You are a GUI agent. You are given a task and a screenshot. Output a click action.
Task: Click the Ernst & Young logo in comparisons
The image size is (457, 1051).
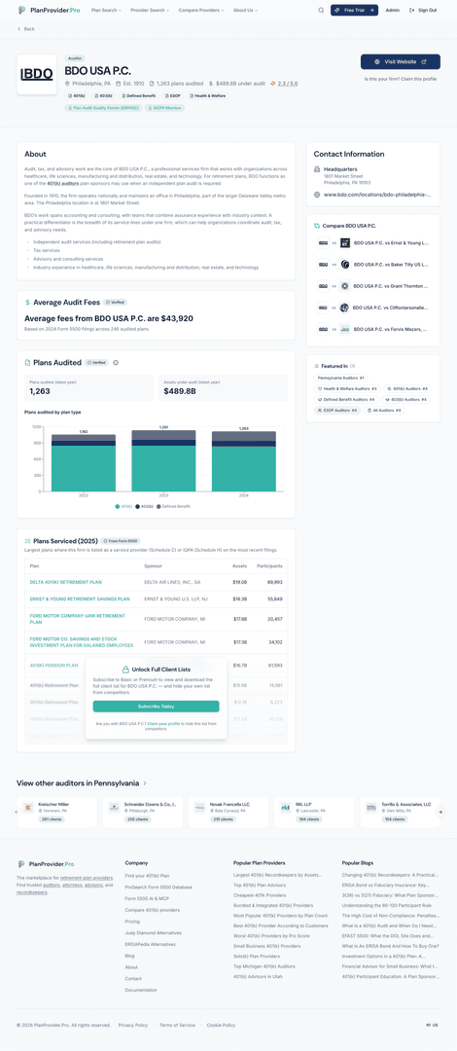345,242
